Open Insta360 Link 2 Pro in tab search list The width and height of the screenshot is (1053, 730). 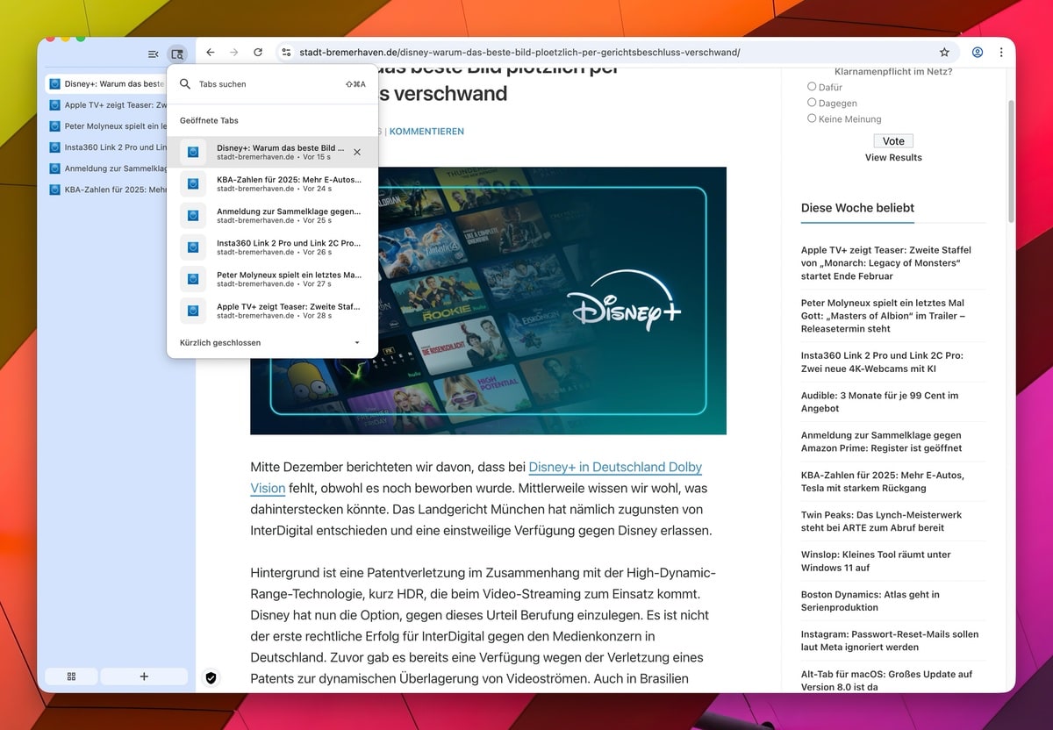click(x=272, y=247)
